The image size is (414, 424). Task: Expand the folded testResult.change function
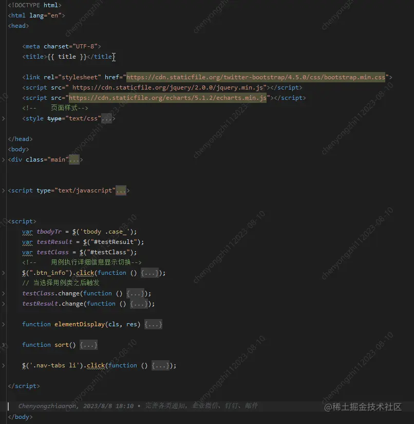(x=3, y=304)
